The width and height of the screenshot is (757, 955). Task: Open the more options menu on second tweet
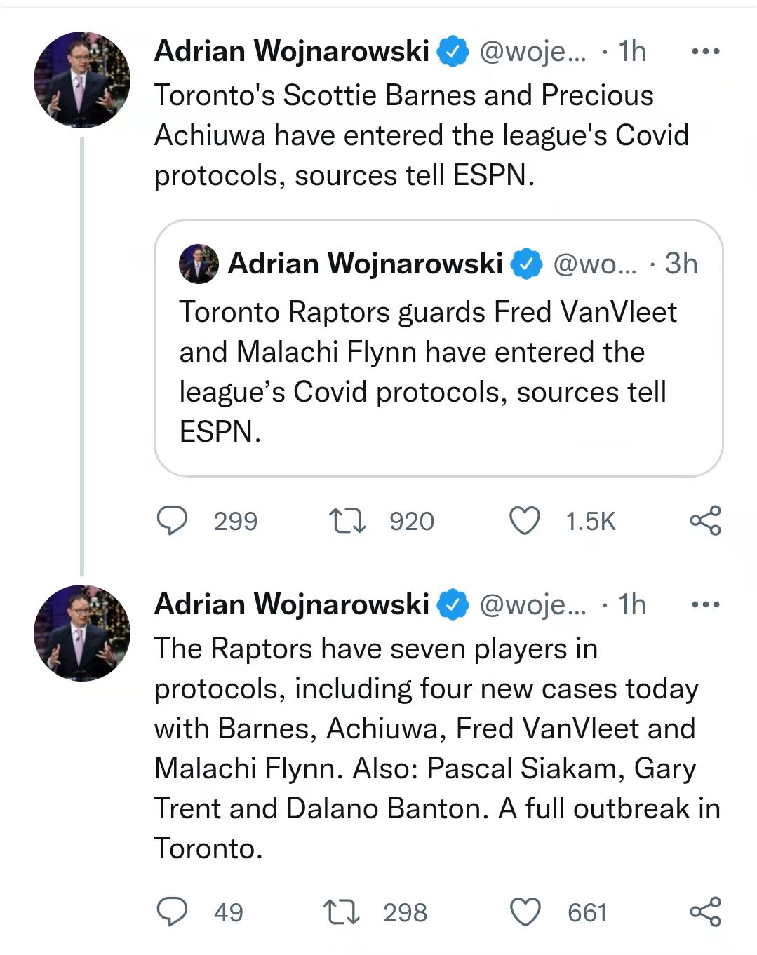(x=705, y=604)
